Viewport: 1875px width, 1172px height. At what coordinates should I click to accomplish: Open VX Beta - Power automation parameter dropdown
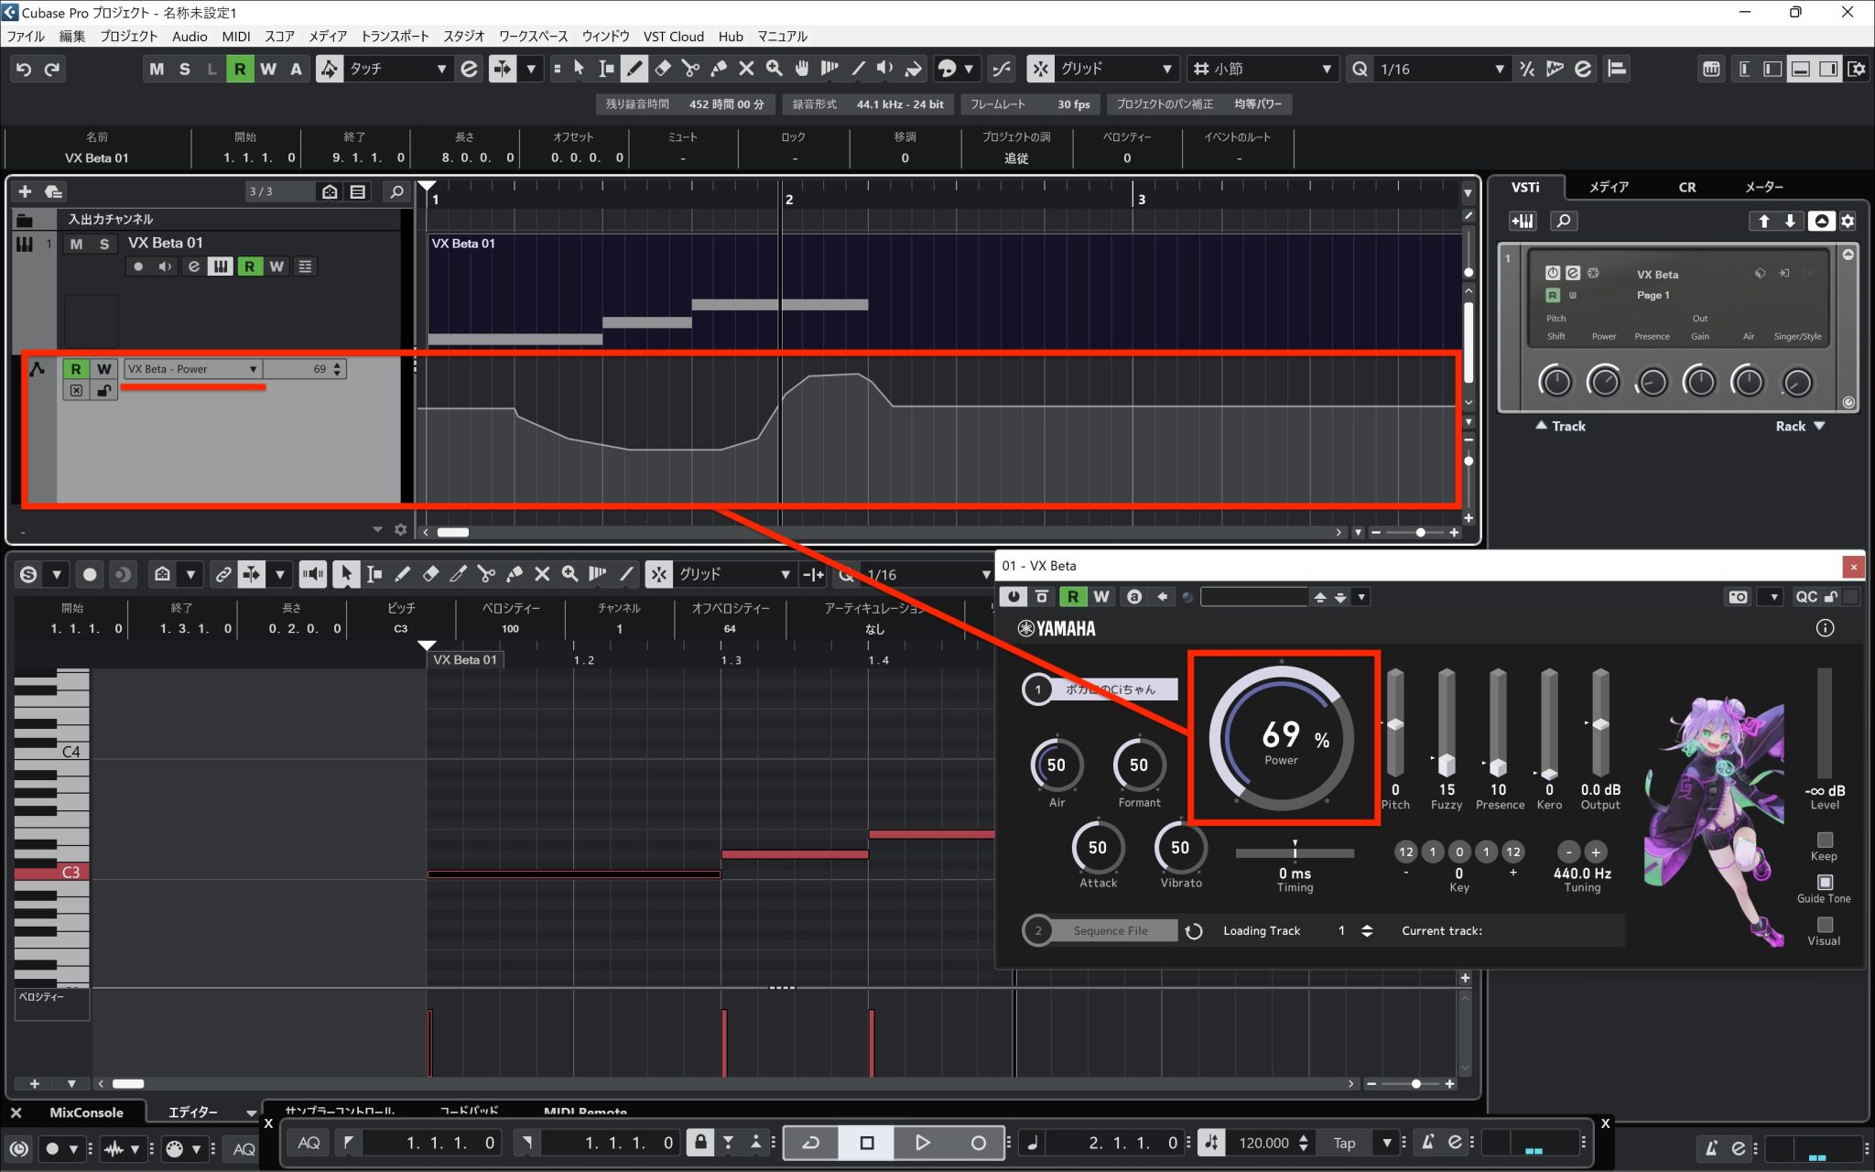pos(253,369)
